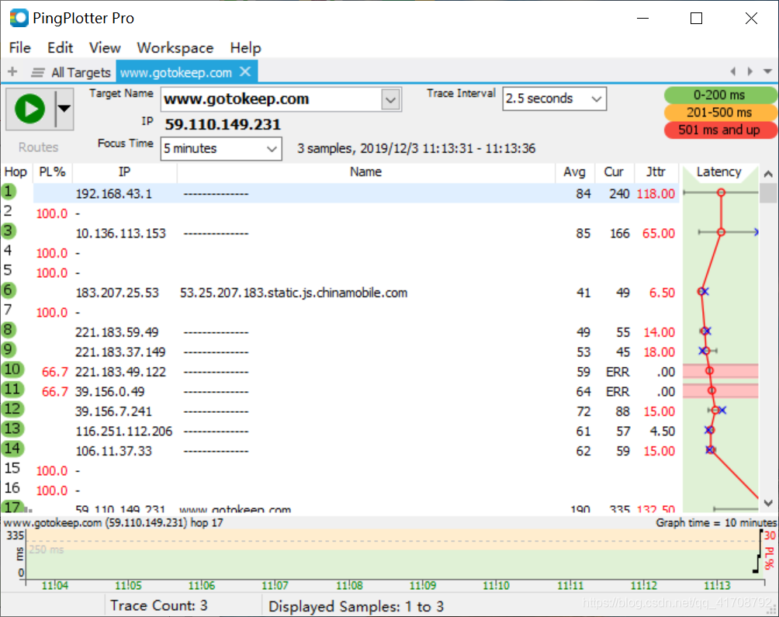Select 53.25.207.183.static.js.chinamobile.com name

pyautogui.click(x=293, y=293)
